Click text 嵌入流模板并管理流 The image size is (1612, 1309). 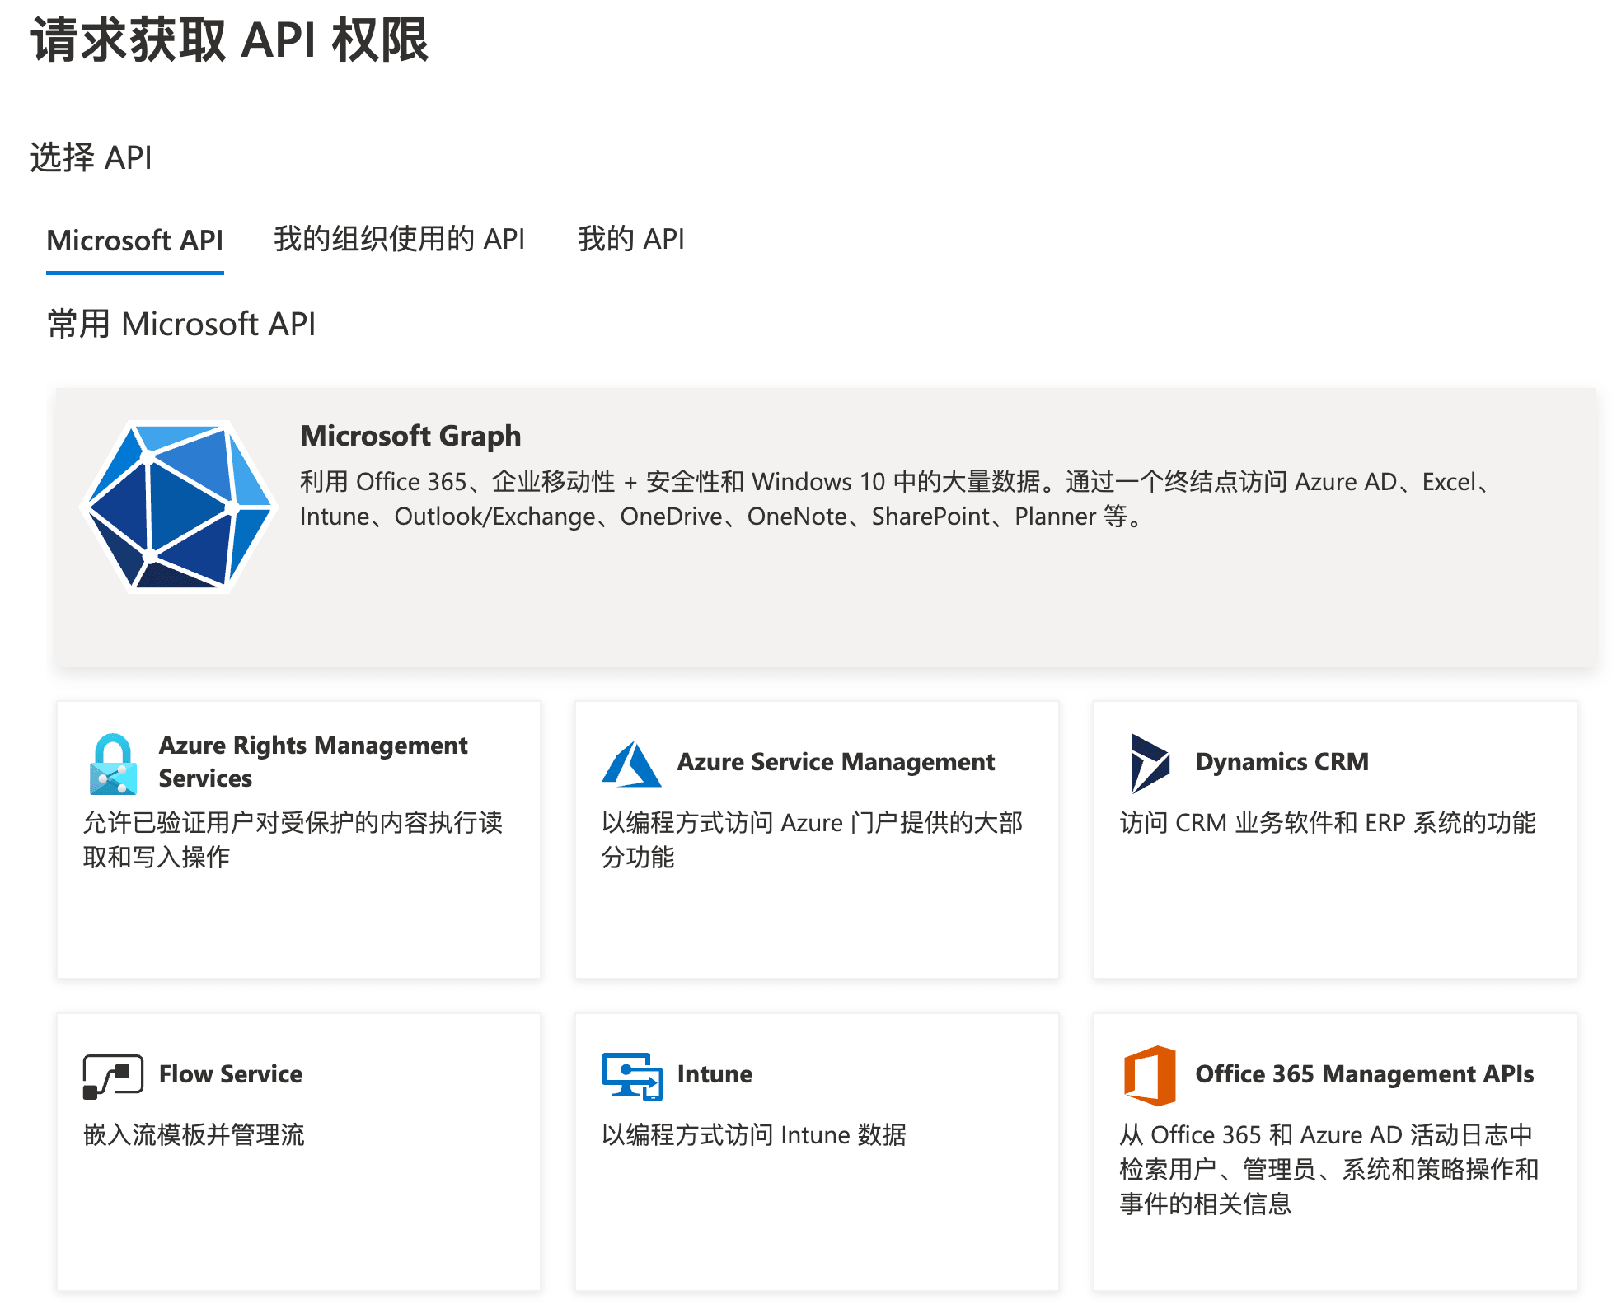coord(194,1134)
